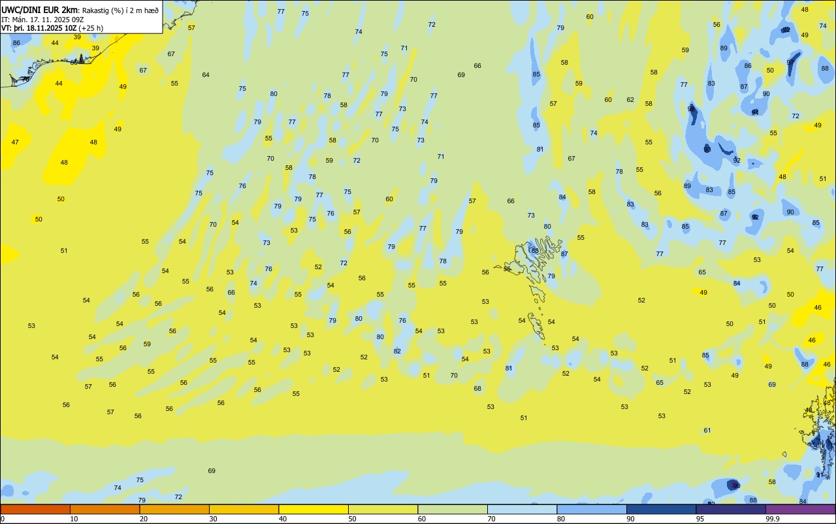Click the purple above-99.9 legend swatch
The height and width of the screenshot is (524, 836).
pos(800,509)
